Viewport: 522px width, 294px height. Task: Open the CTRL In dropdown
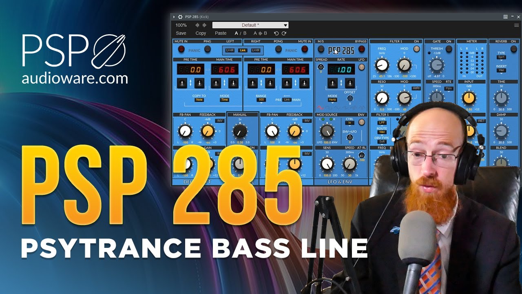[349, 122]
